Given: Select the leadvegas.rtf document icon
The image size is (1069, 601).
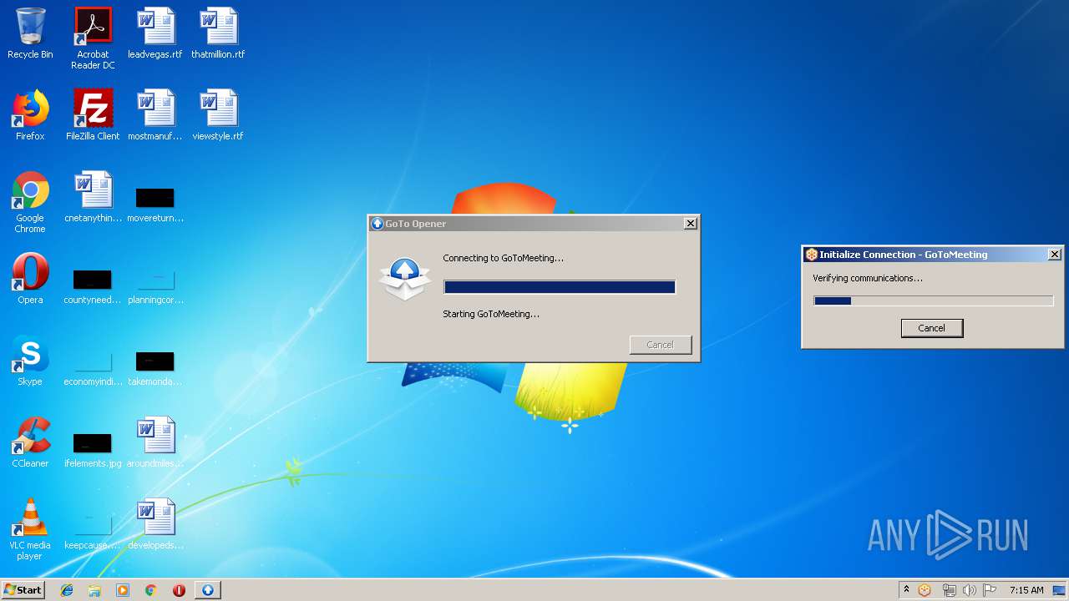Looking at the screenshot, I should tap(155, 33).
